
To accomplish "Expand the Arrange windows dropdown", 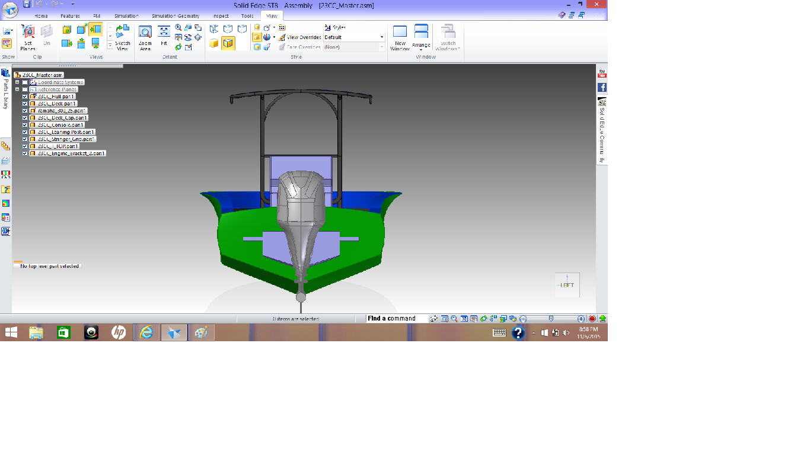I will coord(421,50).
